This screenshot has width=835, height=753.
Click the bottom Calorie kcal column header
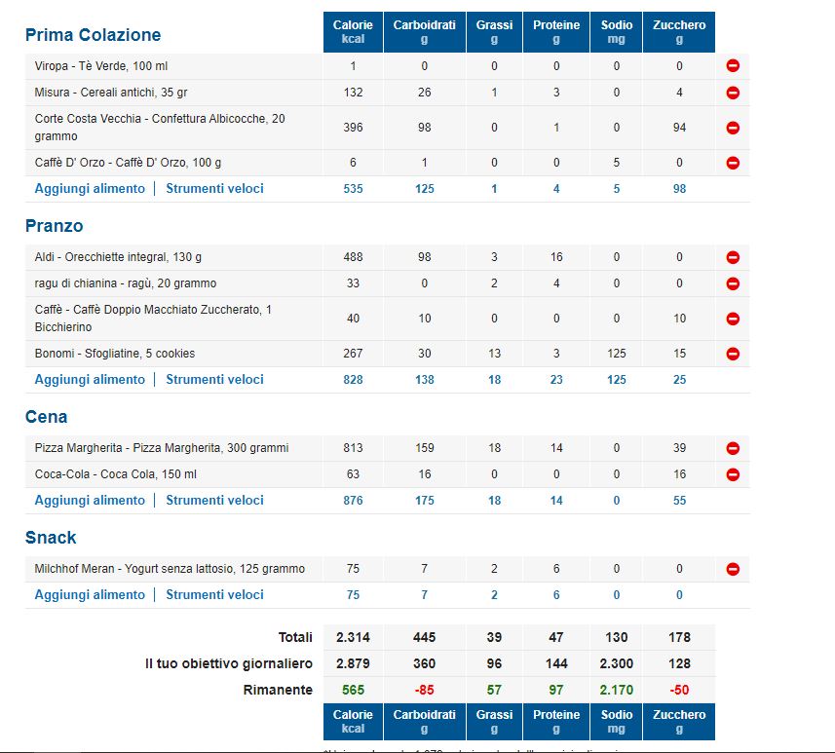353,722
